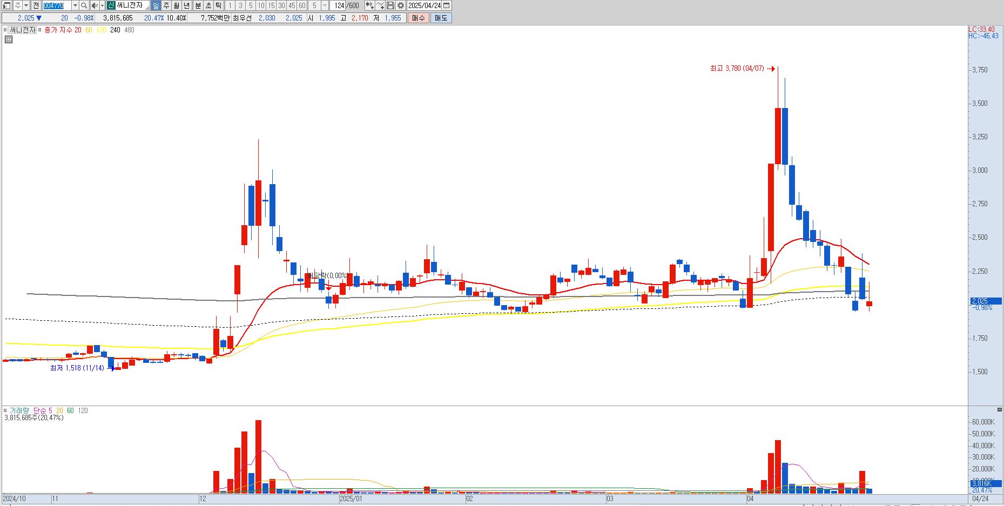The image size is (1004, 506).
Task: Click the speaker sound icon
Action: click(x=95, y=5)
